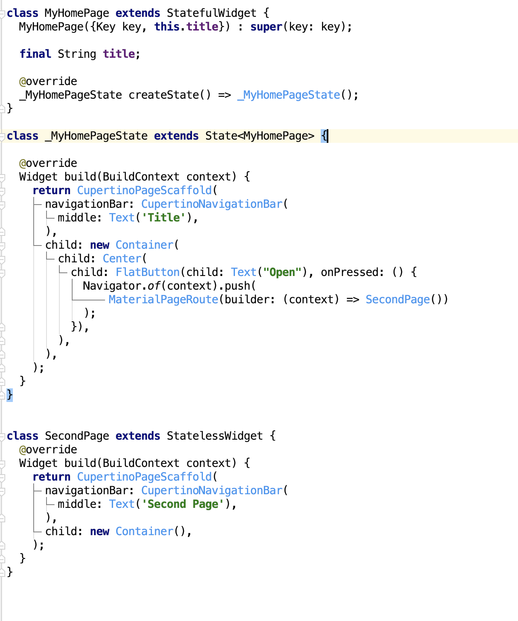
Task: Collapse the MyHomePage class fold marker
Action: [x=2, y=13]
